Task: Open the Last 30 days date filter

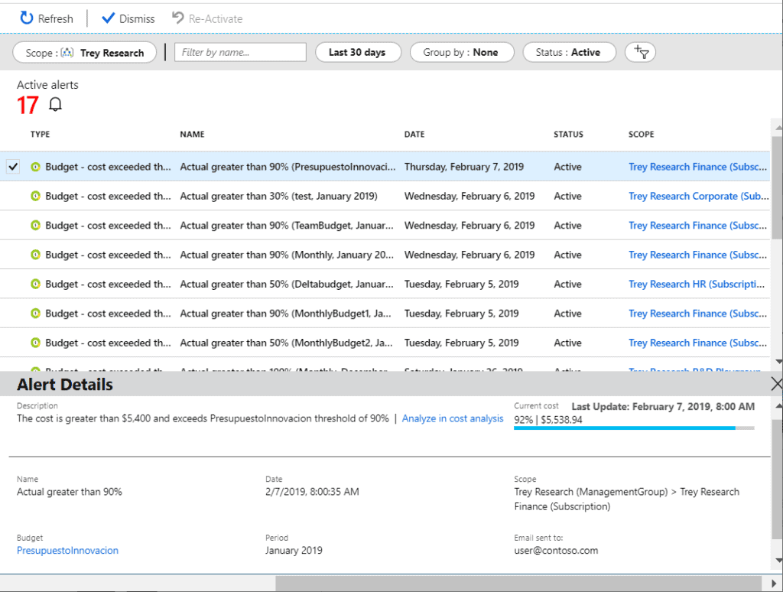Action: point(356,52)
